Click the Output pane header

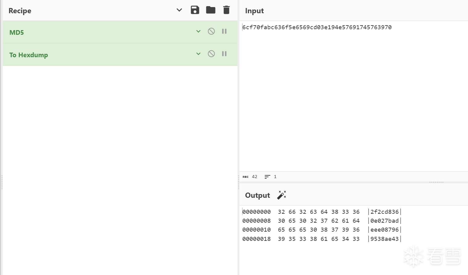pos(258,195)
